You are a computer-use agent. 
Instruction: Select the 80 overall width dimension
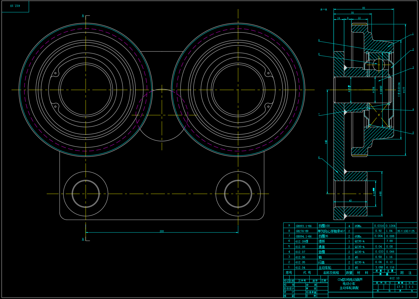[363, 8]
